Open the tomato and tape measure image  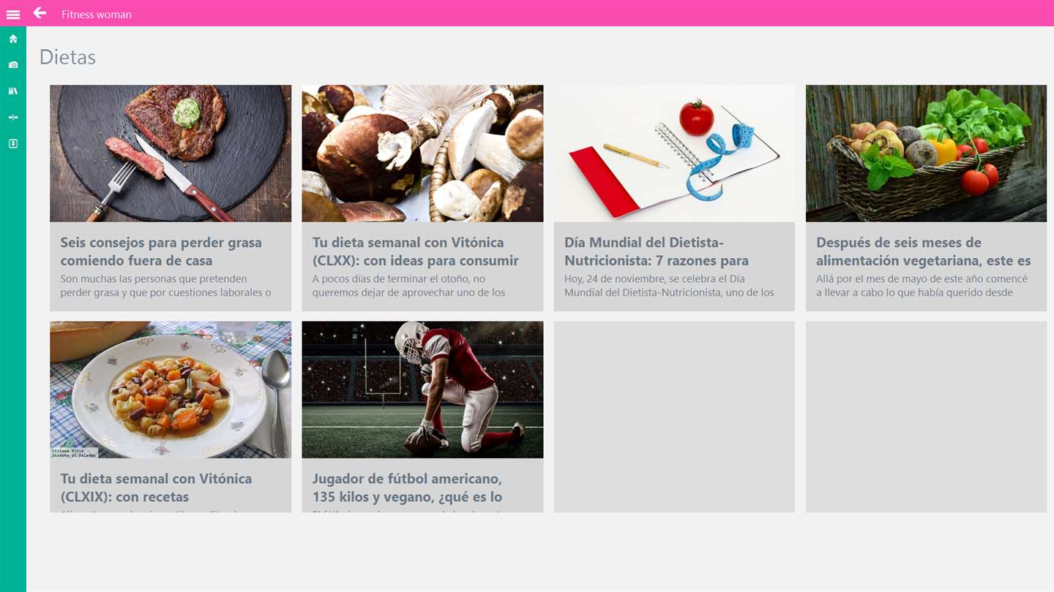(x=674, y=153)
